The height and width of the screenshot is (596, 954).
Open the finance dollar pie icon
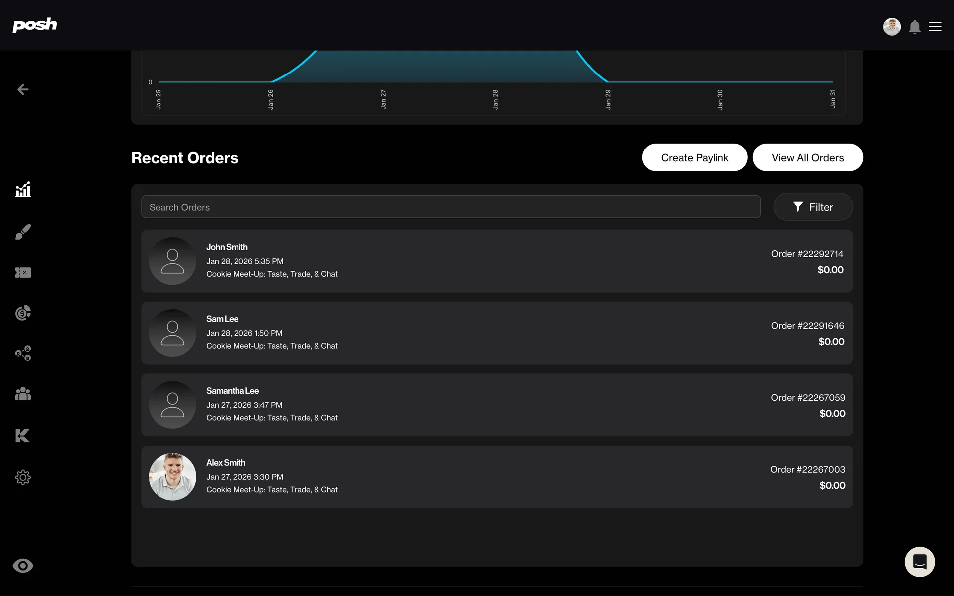pyautogui.click(x=23, y=313)
